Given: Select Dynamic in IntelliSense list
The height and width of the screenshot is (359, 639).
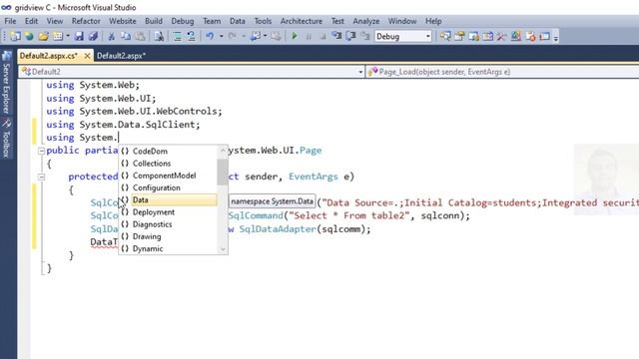Looking at the screenshot, I should pos(168,248).
